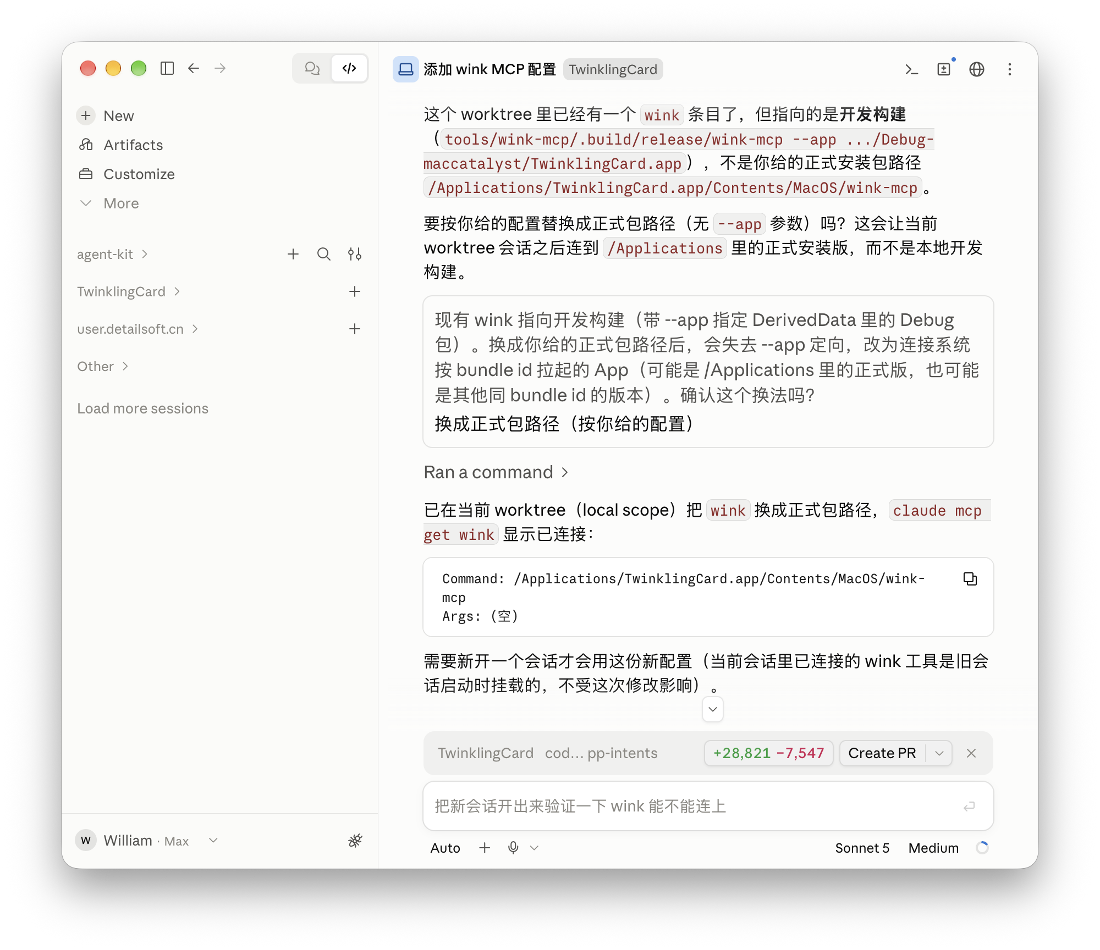Open the diff review icon in header
This screenshot has height=950, width=1100.
click(944, 69)
